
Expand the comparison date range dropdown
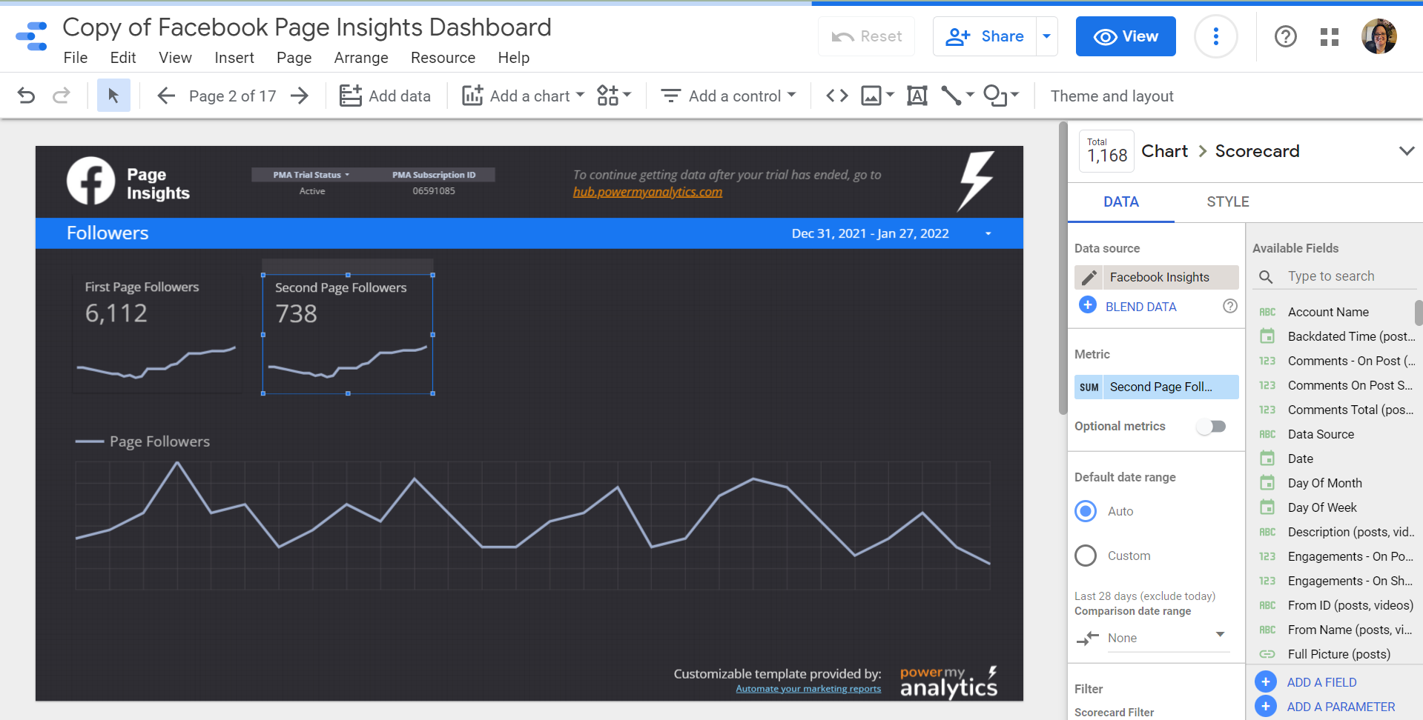point(1219,635)
